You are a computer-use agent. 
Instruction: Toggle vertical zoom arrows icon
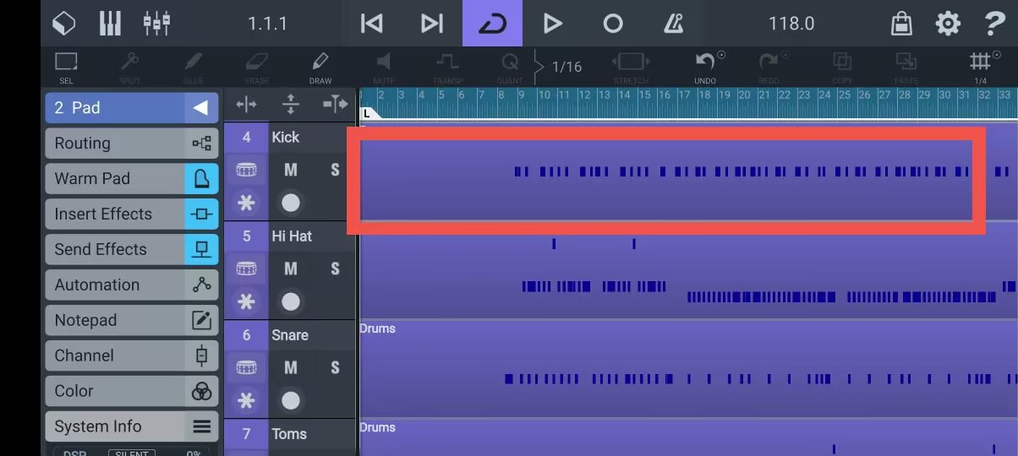[290, 104]
